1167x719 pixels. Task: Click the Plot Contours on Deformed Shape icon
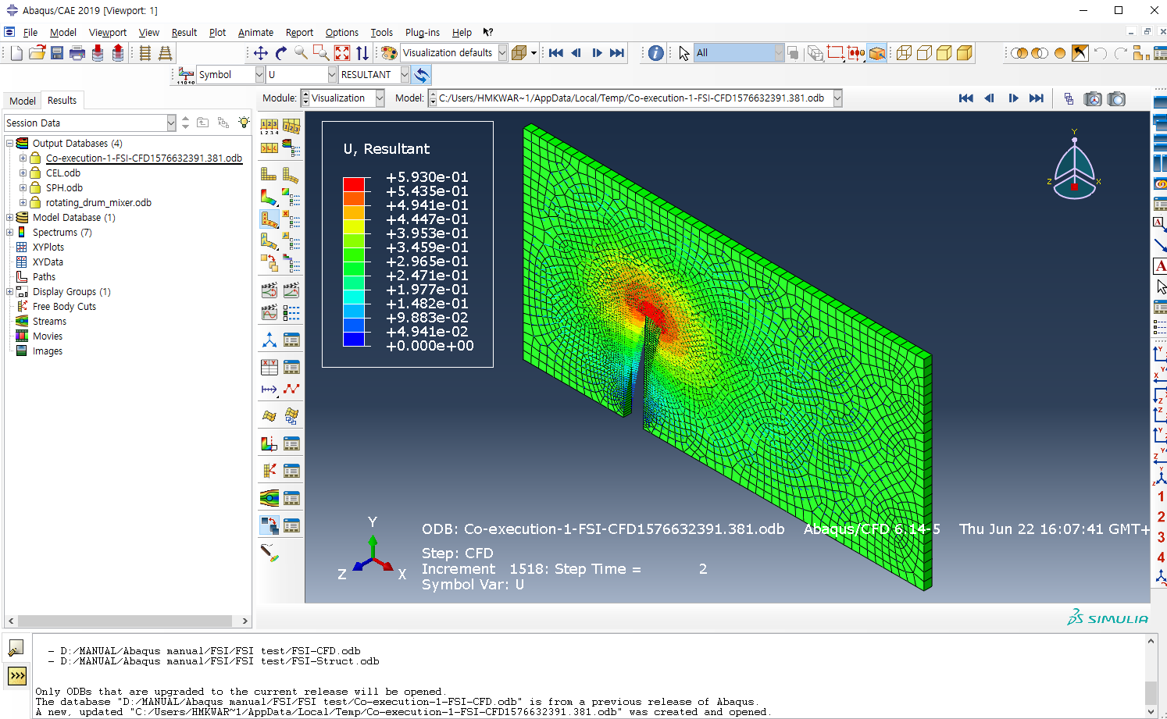[x=269, y=197]
